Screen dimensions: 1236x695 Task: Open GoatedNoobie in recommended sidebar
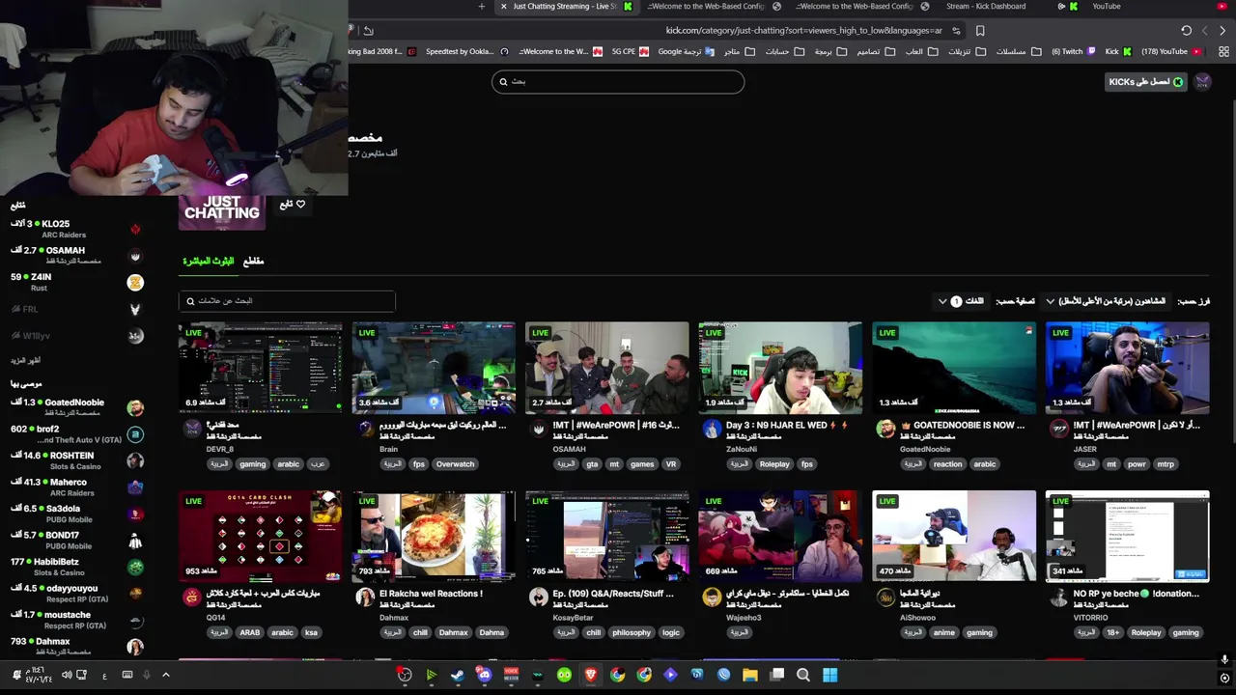tap(75, 407)
